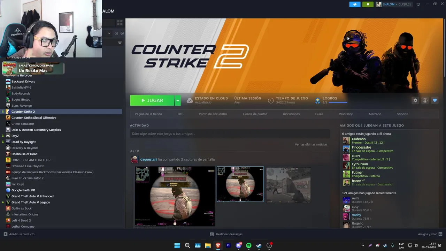
Task: Open the Guías tab
Action: (319, 114)
